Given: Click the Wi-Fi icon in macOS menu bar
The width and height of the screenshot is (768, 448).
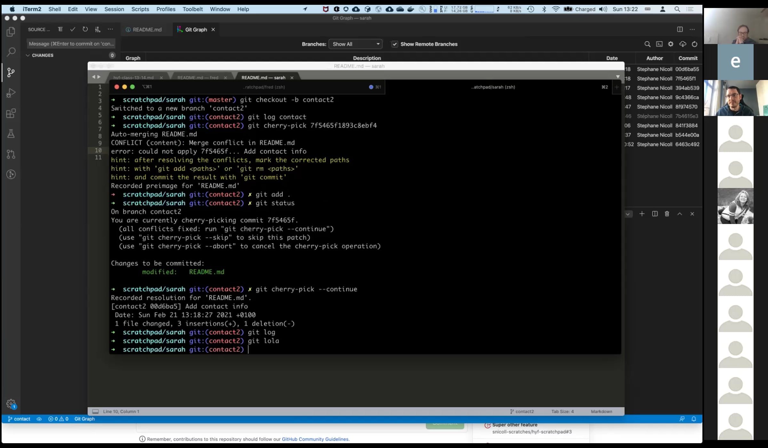Looking at the screenshot, I should (x=556, y=9).
